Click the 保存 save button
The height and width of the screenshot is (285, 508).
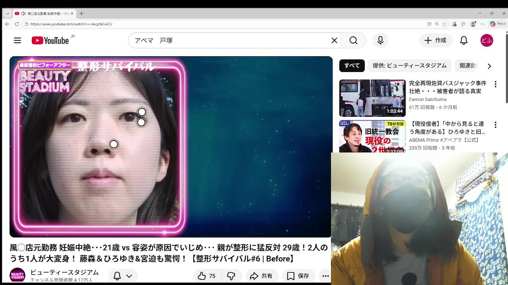point(298,276)
